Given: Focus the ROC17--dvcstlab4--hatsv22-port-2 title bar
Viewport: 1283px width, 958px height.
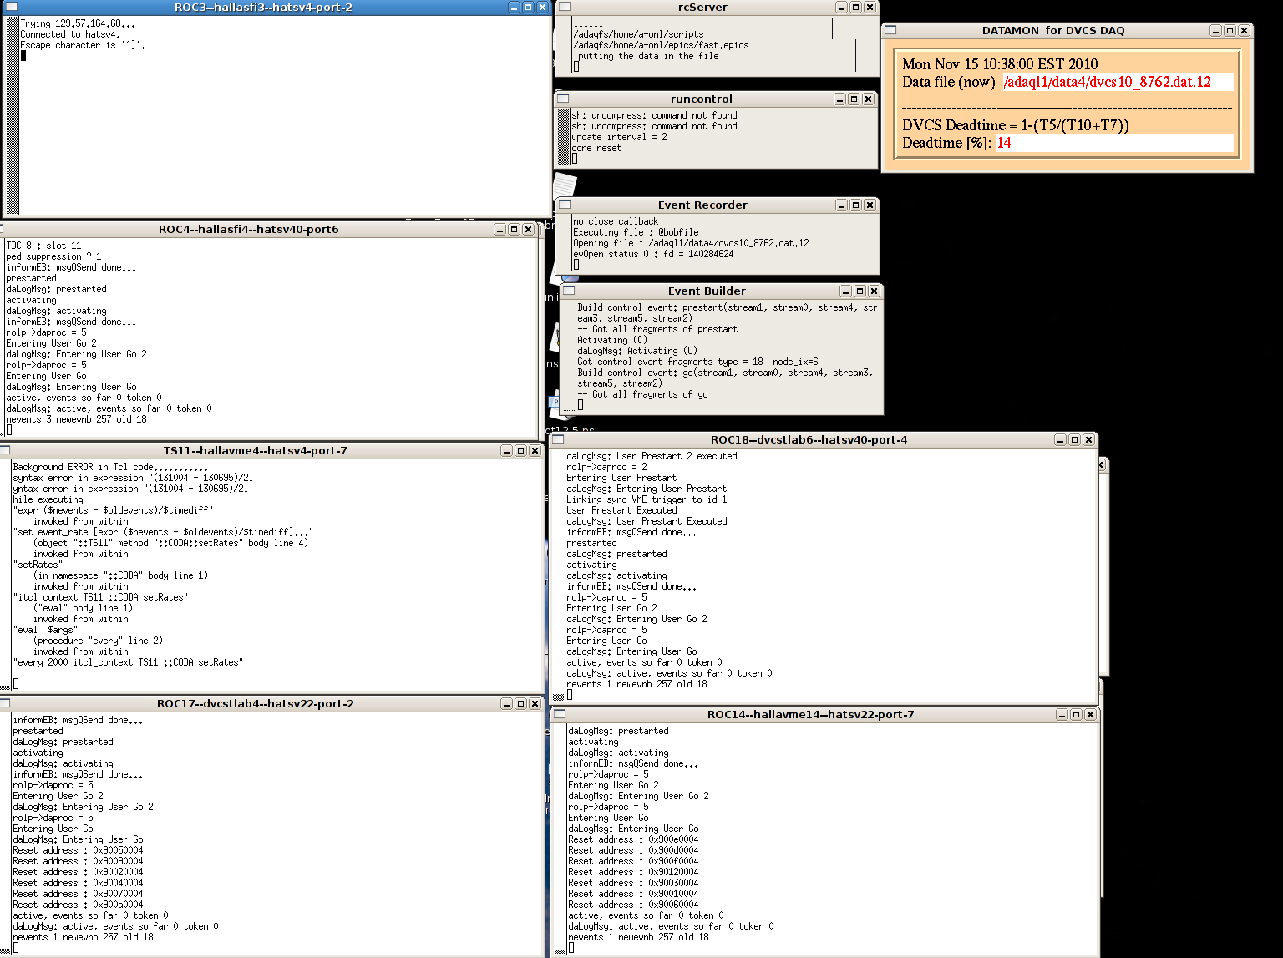Looking at the screenshot, I should point(255,703).
